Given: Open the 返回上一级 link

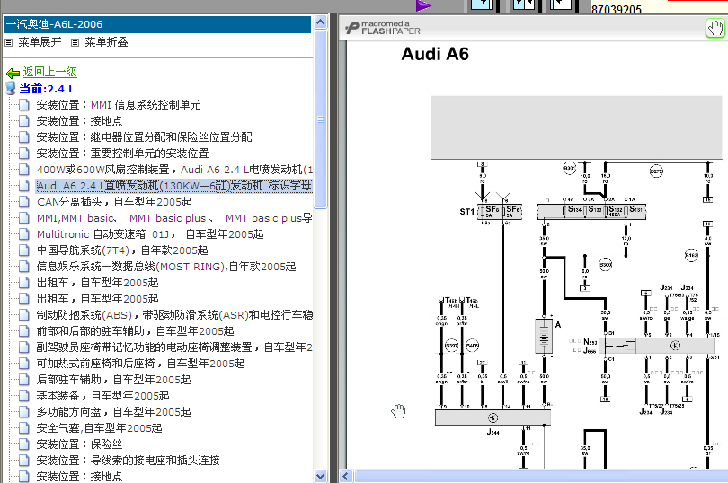Looking at the screenshot, I should coord(49,72).
